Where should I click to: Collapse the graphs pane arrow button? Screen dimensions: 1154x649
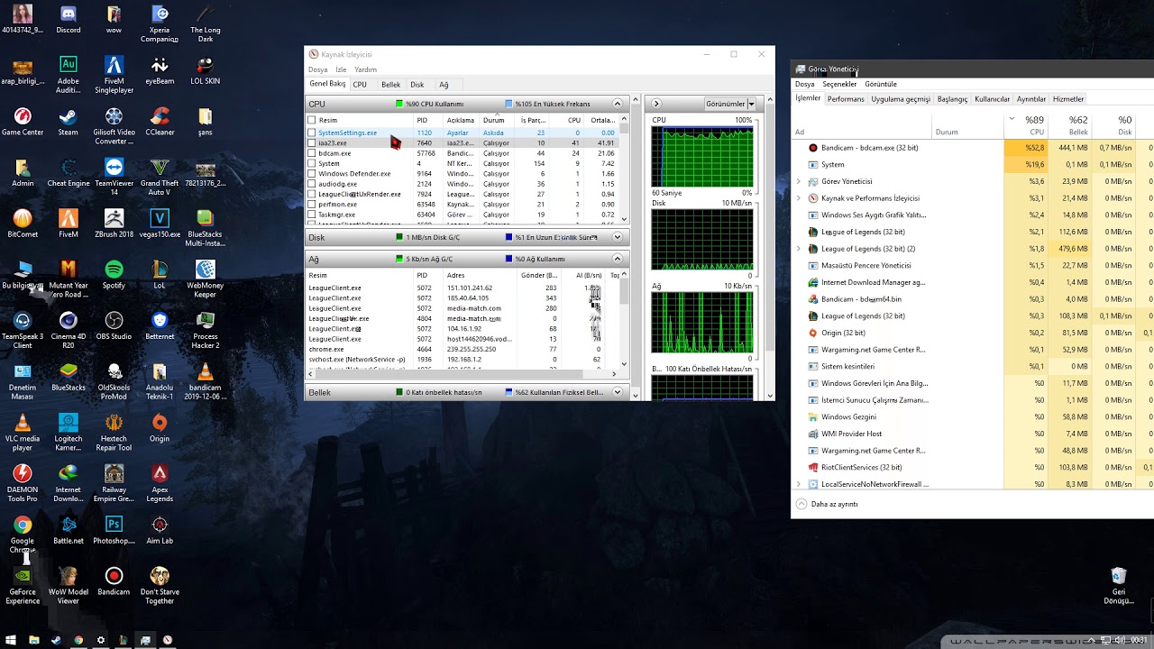click(x=656, y=104)
